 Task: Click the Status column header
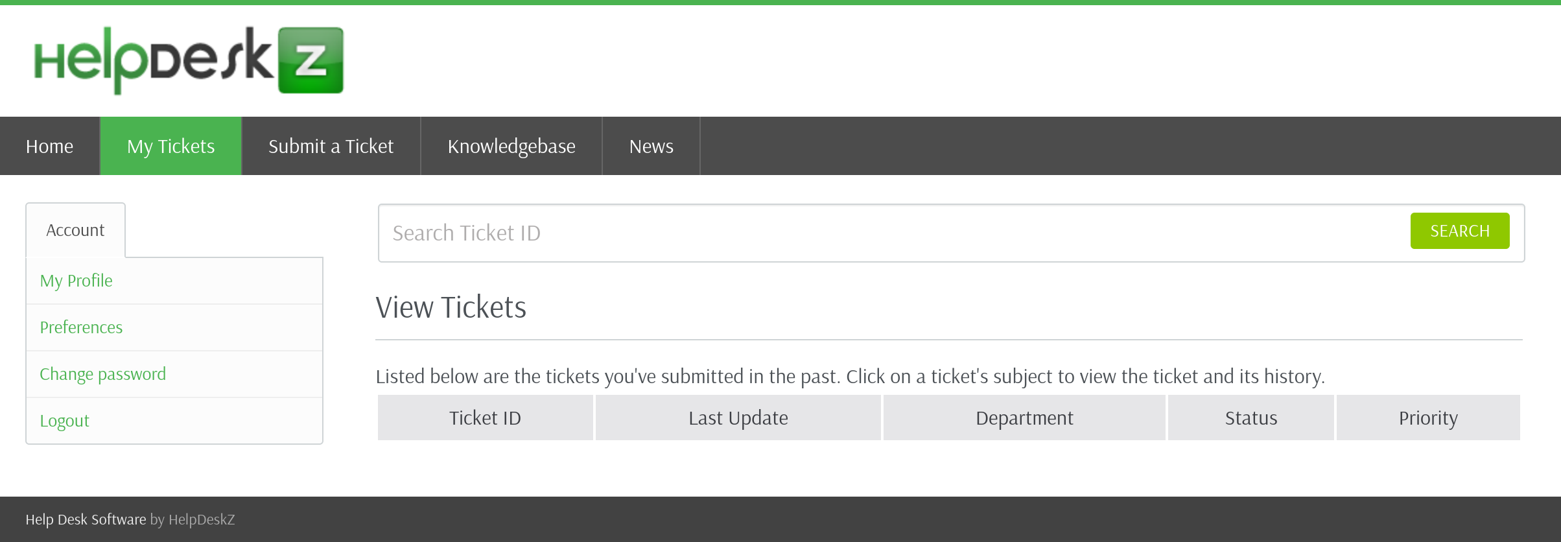tap(1250, 418)
